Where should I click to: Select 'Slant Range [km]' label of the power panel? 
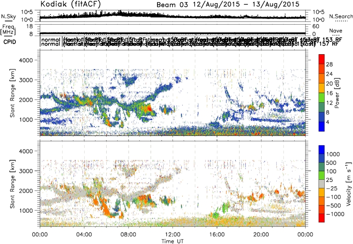[12, 93]
